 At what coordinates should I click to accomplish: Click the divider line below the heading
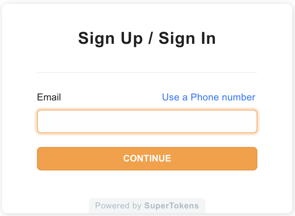tap(147, 72)
